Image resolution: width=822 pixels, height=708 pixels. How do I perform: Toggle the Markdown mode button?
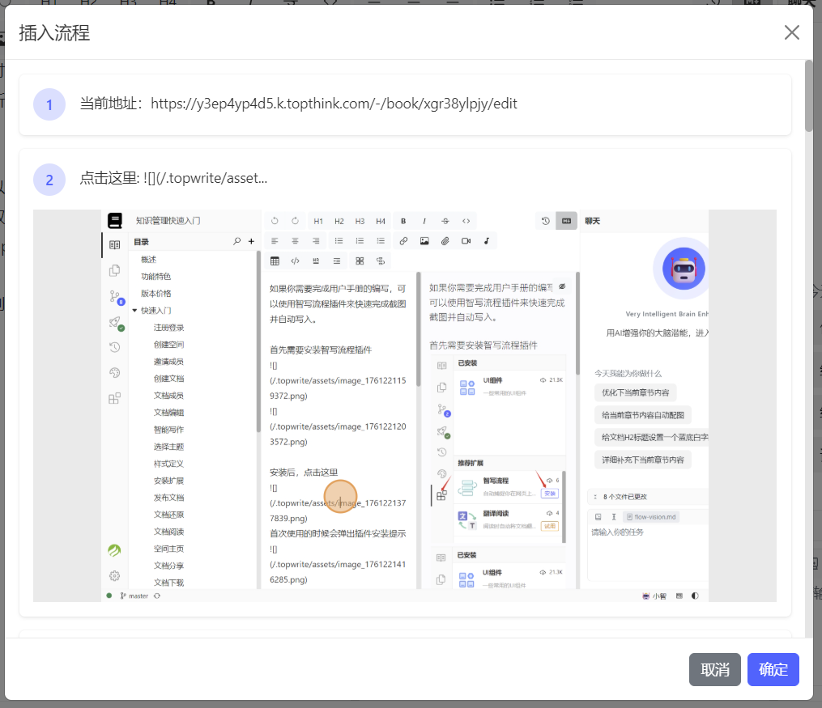pos(566,221)
